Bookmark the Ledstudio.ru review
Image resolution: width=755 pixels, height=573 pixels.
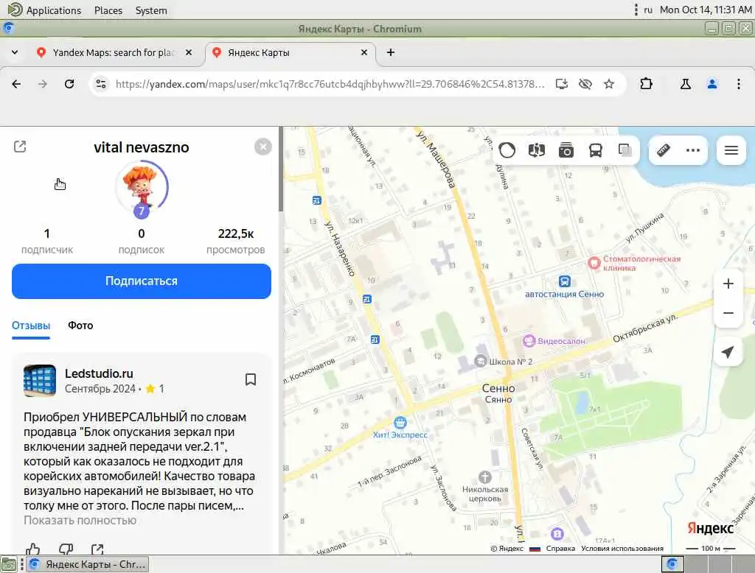coord(251,379)
